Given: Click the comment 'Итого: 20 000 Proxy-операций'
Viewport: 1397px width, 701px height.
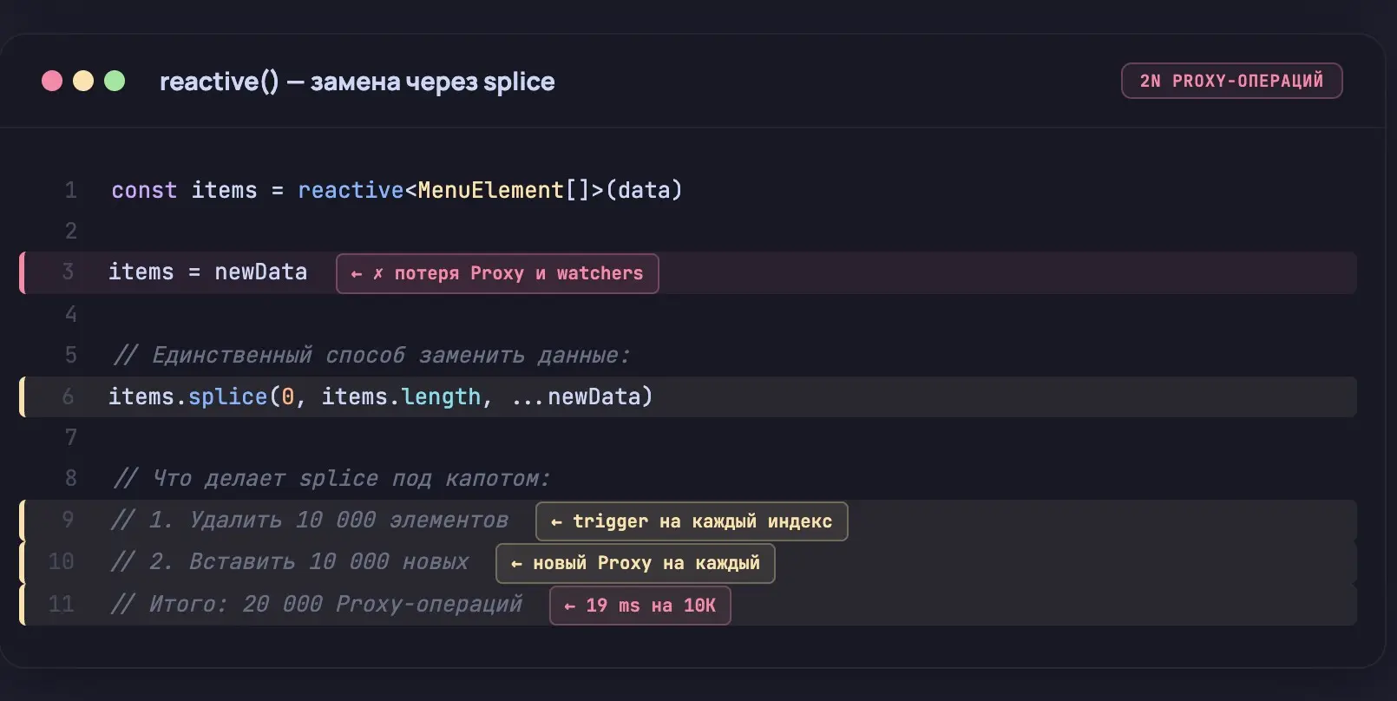Looking at the screenshot, I should (x=318, y=604).
